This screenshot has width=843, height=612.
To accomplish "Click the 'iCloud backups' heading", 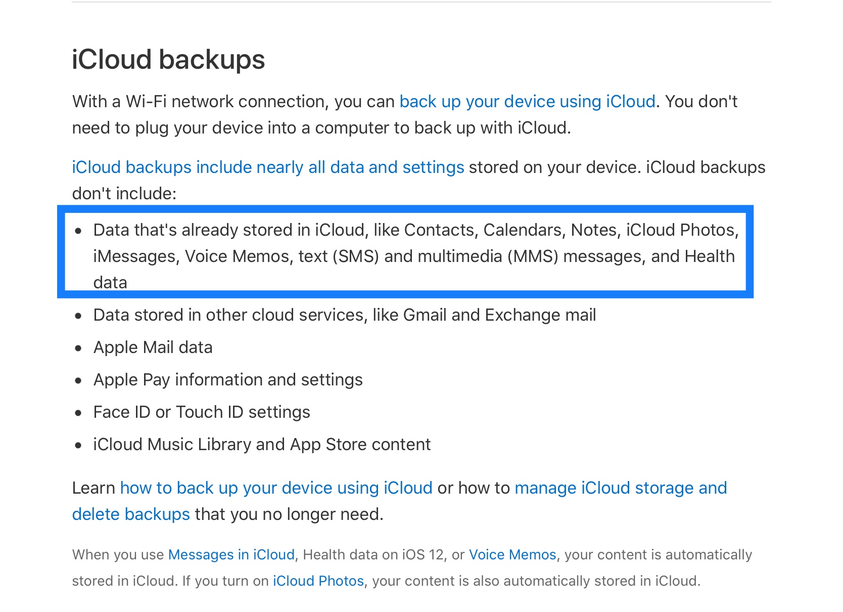I will point(168,60).
